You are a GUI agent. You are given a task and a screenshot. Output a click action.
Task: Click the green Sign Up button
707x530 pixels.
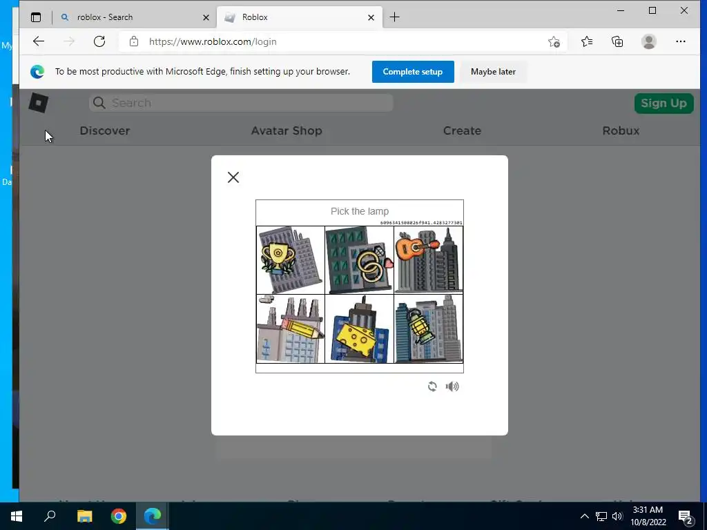[x=664, y=104]
